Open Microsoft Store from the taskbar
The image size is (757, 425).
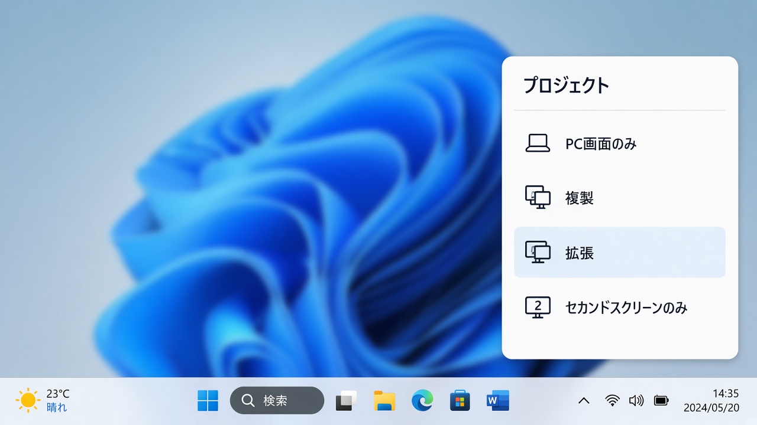pyautogui.click(x=460, y=401)
